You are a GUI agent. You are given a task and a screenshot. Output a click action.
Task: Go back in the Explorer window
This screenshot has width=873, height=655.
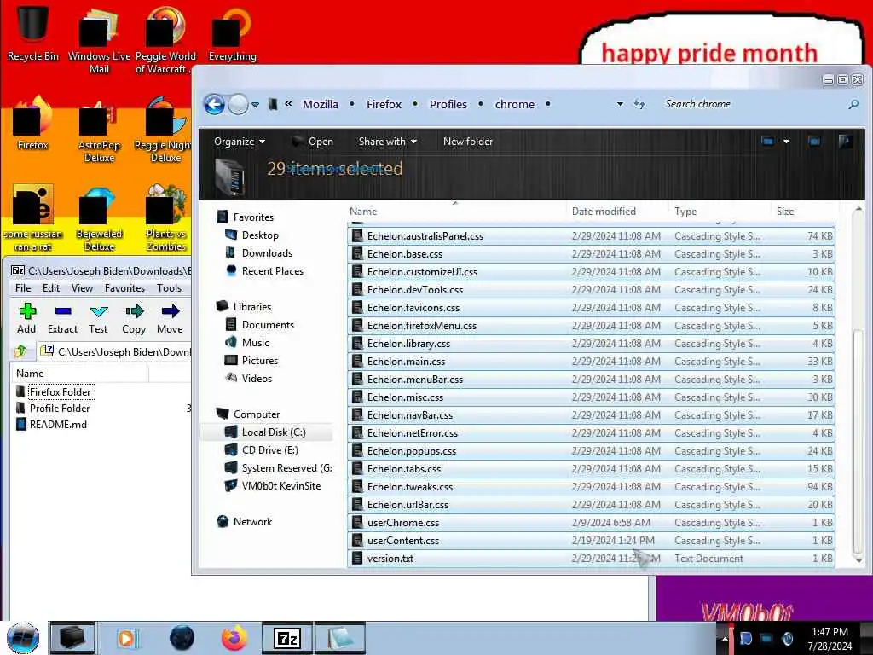pos(214,104)
